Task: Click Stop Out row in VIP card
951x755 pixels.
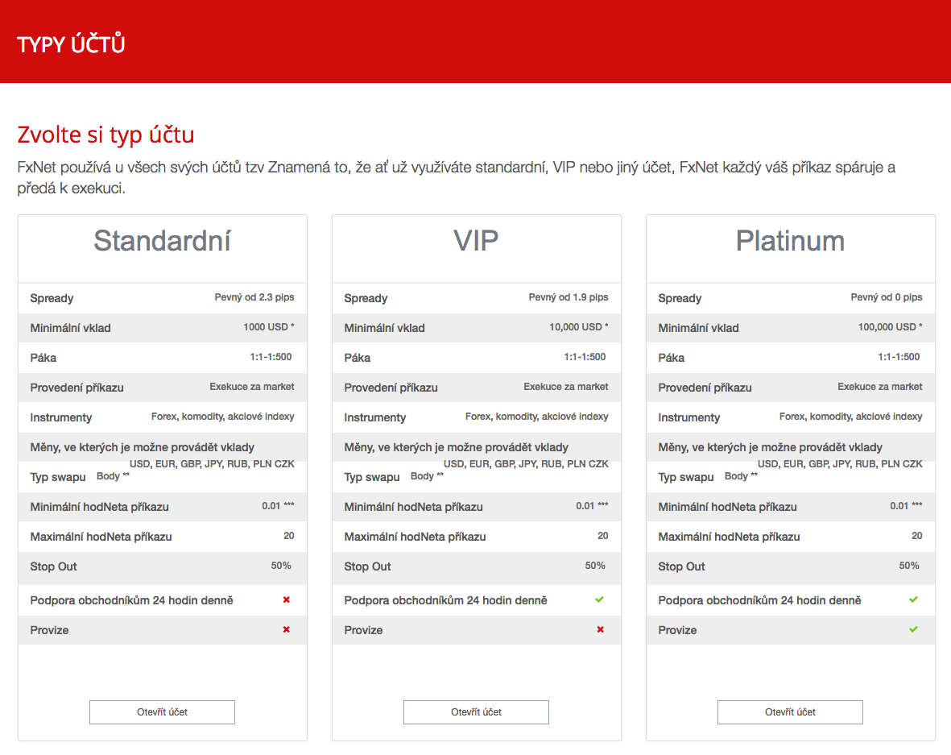Action: [476, 566]
